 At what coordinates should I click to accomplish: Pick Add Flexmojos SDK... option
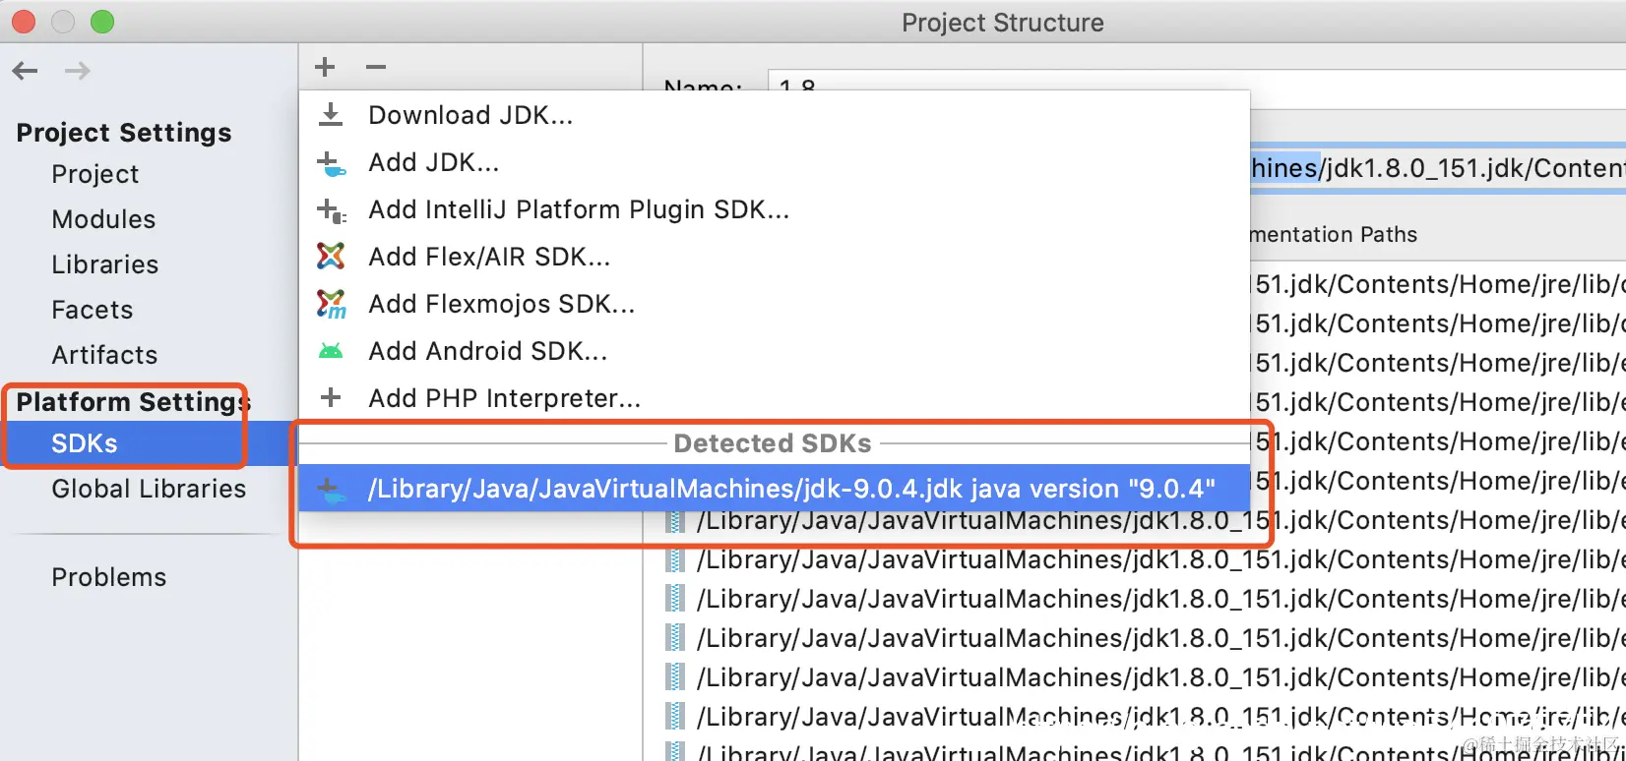[775, 304]
